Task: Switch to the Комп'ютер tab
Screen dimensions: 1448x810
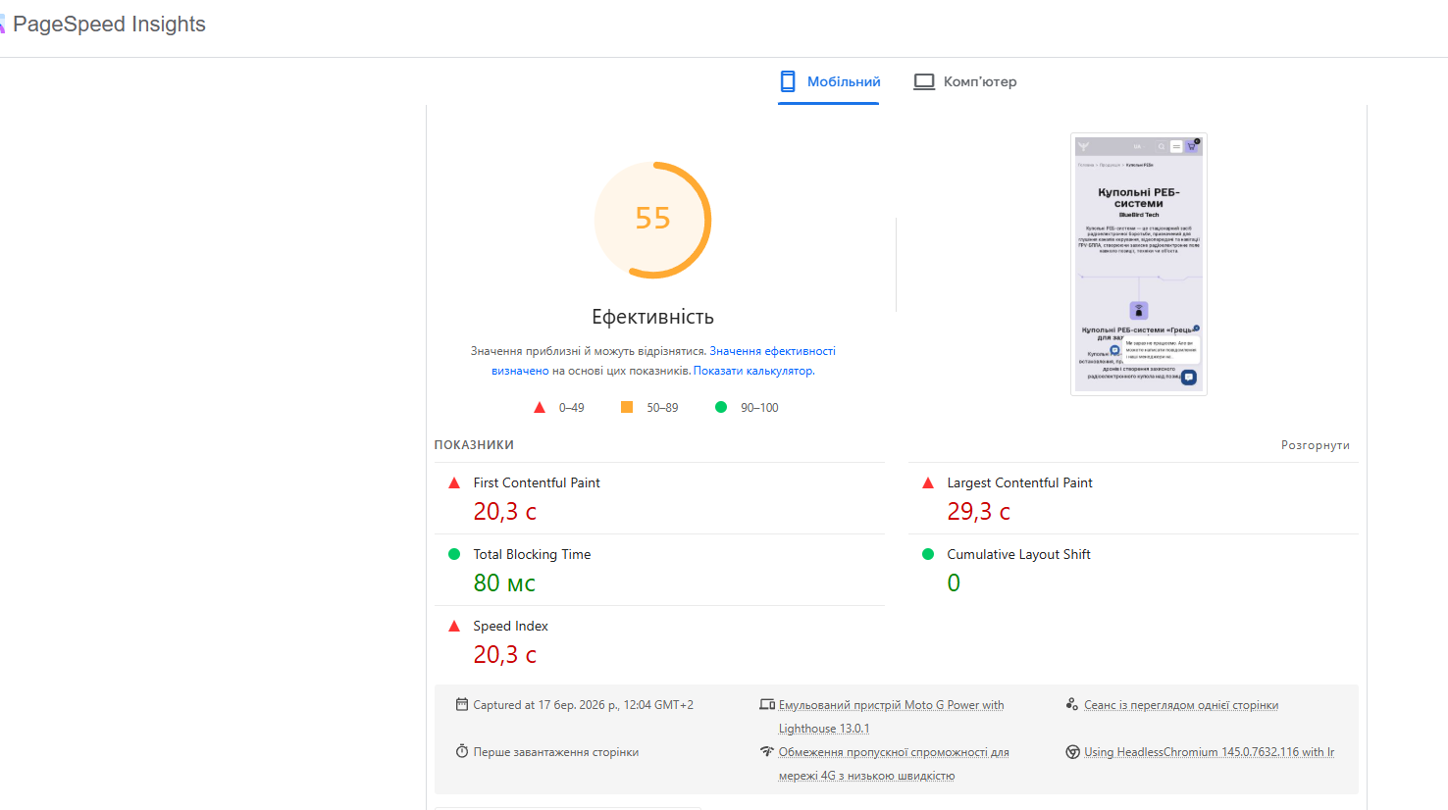Action: coord(965,82)
